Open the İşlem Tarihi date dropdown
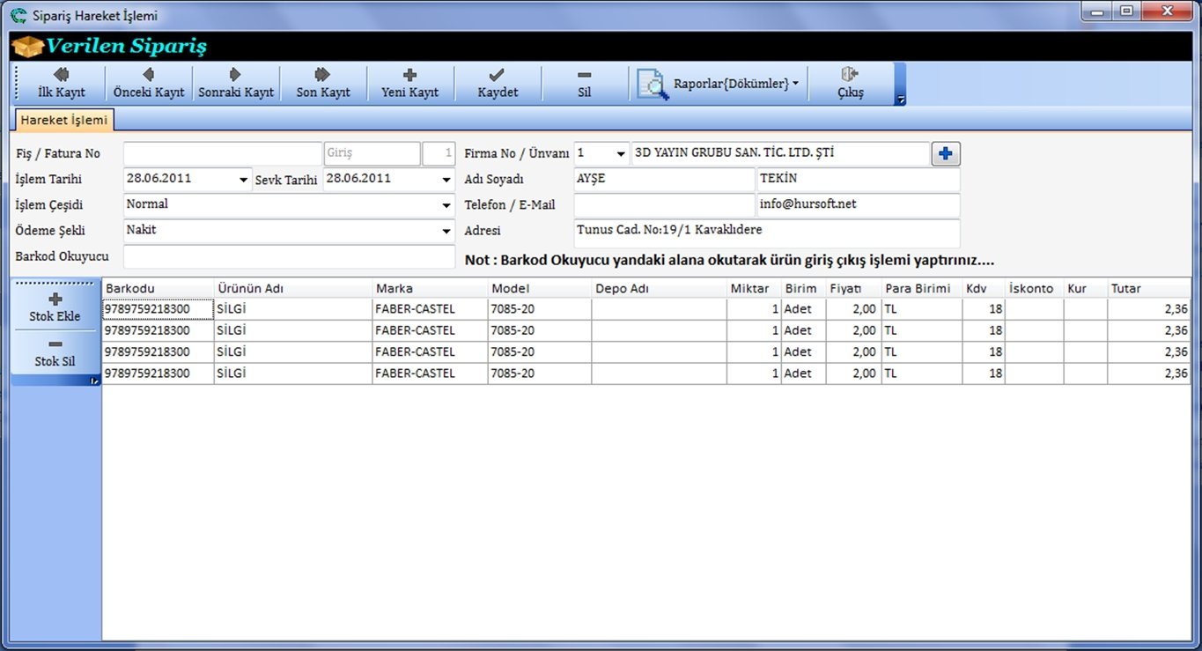Viewport: 1202px width, 651px height. click(244, 180)
